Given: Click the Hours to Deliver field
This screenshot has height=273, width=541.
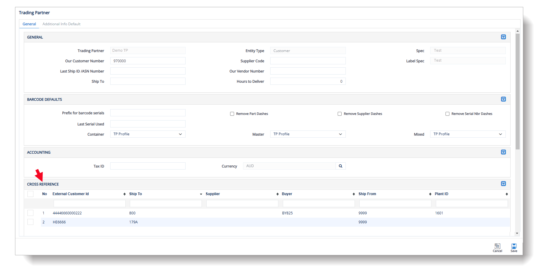Looking at the screenshot, I should click(308, 81).
